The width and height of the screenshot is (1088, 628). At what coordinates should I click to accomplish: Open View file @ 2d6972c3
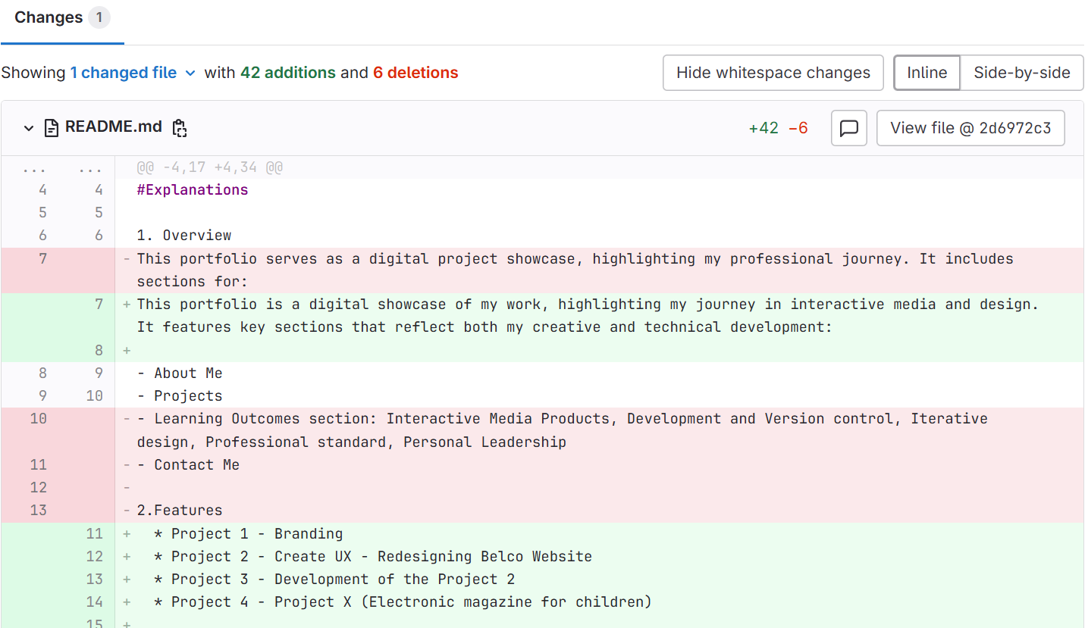click(970, 128)
